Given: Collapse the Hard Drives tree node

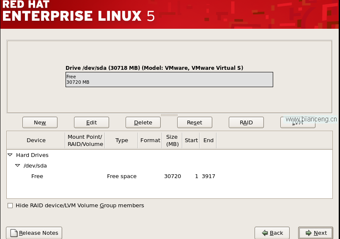Looking at the screenshot, I should pos(10,155).
